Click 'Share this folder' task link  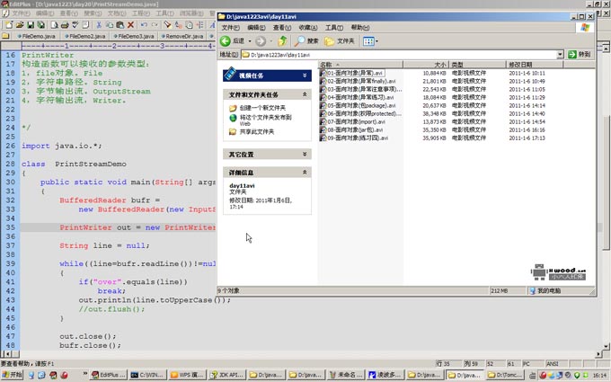coord(256,132)
